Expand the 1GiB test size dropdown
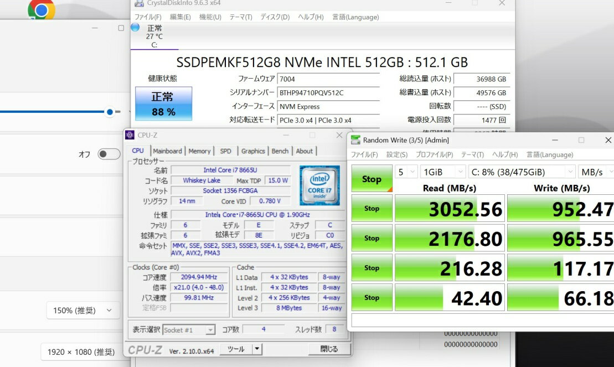The image size is (614, 367). click(442, 172)
